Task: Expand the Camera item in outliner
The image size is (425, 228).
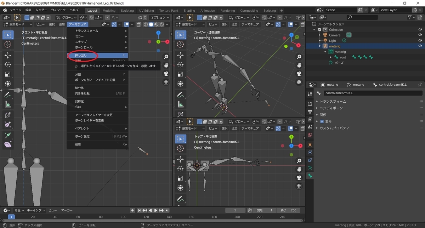Action: point(320,35)
